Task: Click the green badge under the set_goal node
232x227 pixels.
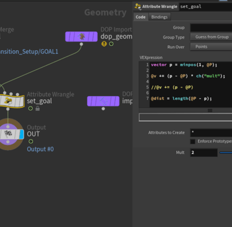Action: point(30,109)
